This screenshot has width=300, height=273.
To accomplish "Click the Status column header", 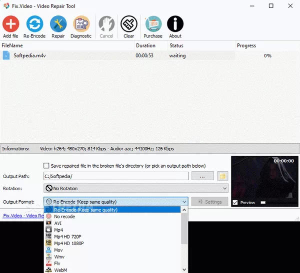I will [x=201, y=45].
